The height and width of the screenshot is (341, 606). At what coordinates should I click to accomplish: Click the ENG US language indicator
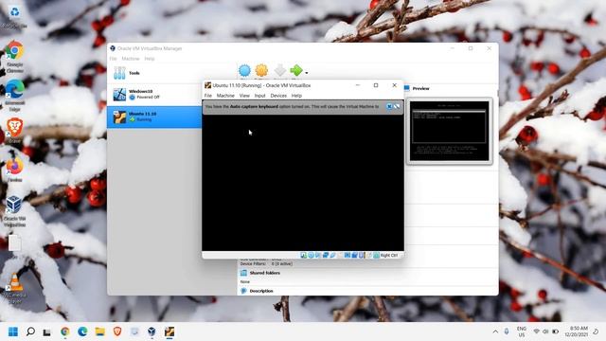[x=522, y=332]
